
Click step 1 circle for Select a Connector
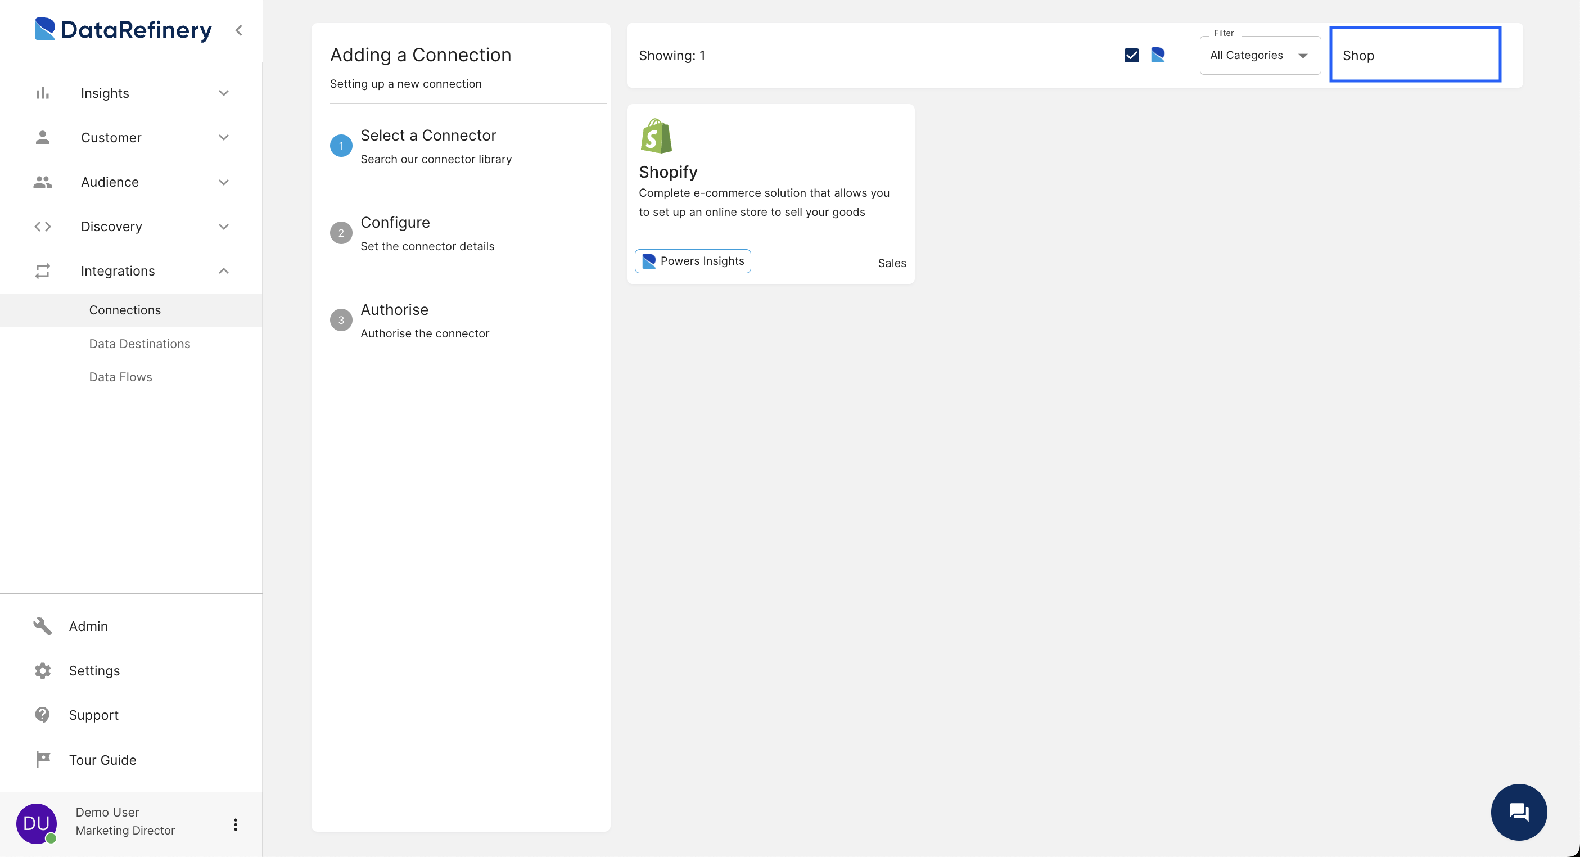pyautogui.click(x=341, y=146)
